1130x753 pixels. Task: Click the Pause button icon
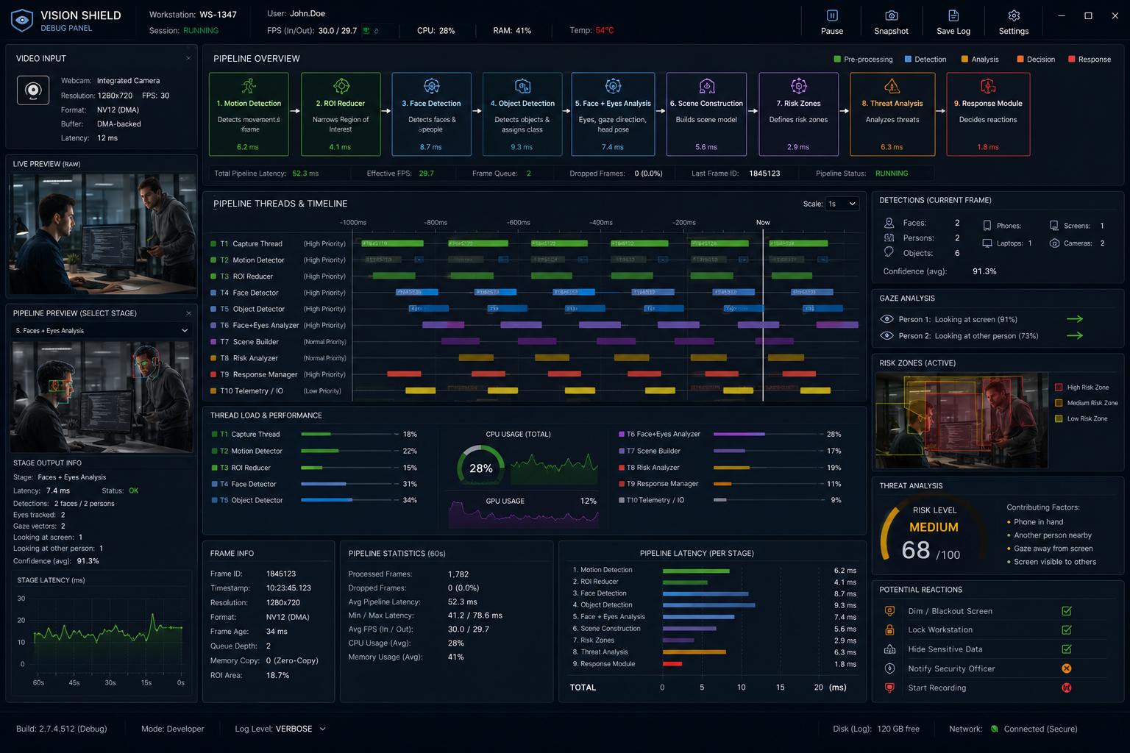(x=832, y=15)
